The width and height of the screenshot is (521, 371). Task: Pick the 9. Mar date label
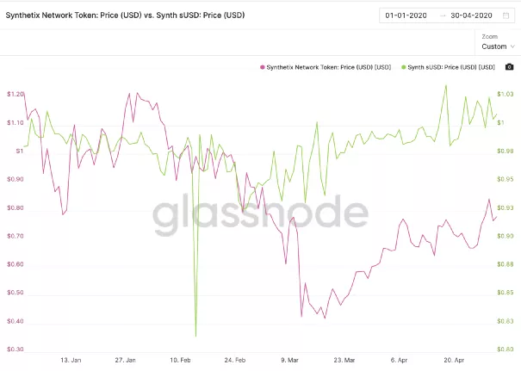(290, 361)
